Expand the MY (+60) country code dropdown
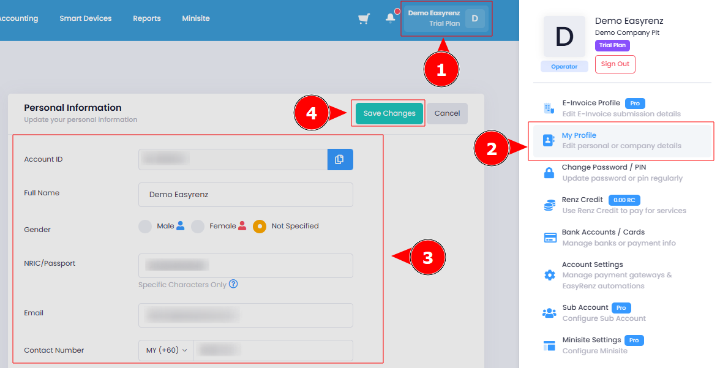This screenshot has width=720, height=368. click(x=167, y=350)
